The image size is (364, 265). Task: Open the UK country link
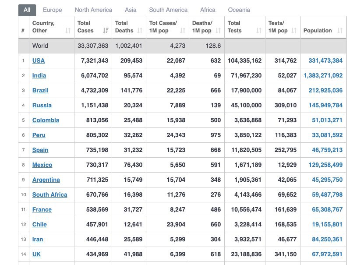coord(36,254)
